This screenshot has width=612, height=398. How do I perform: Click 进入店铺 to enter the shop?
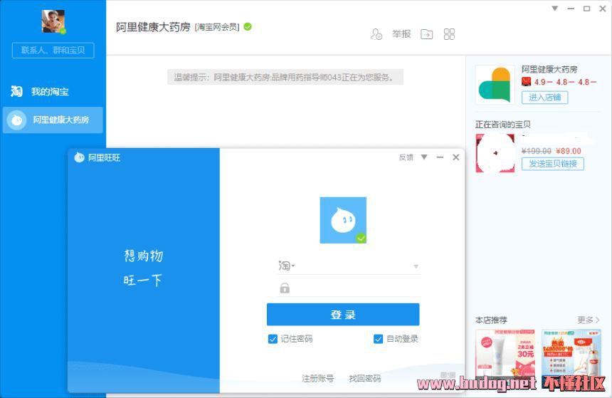tap(545, 98)
